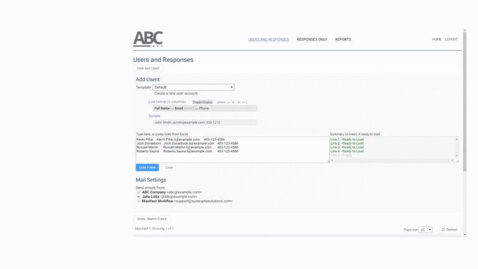Log out via the Logout link
This screenshot has width=478, height=269.
451,39
